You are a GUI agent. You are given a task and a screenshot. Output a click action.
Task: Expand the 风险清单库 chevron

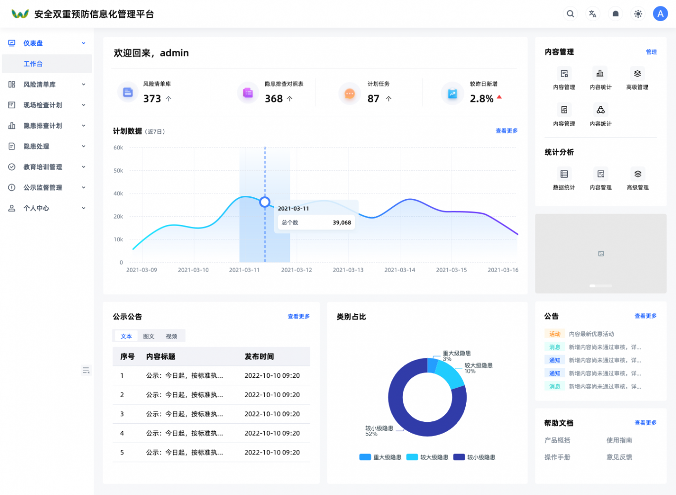[x=84, y=85]
